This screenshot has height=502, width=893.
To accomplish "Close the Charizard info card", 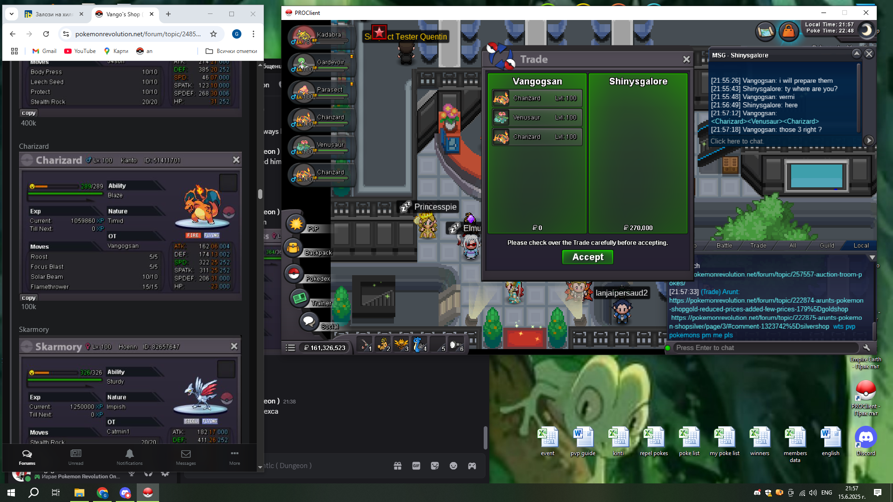I will [x=236, y=160].
